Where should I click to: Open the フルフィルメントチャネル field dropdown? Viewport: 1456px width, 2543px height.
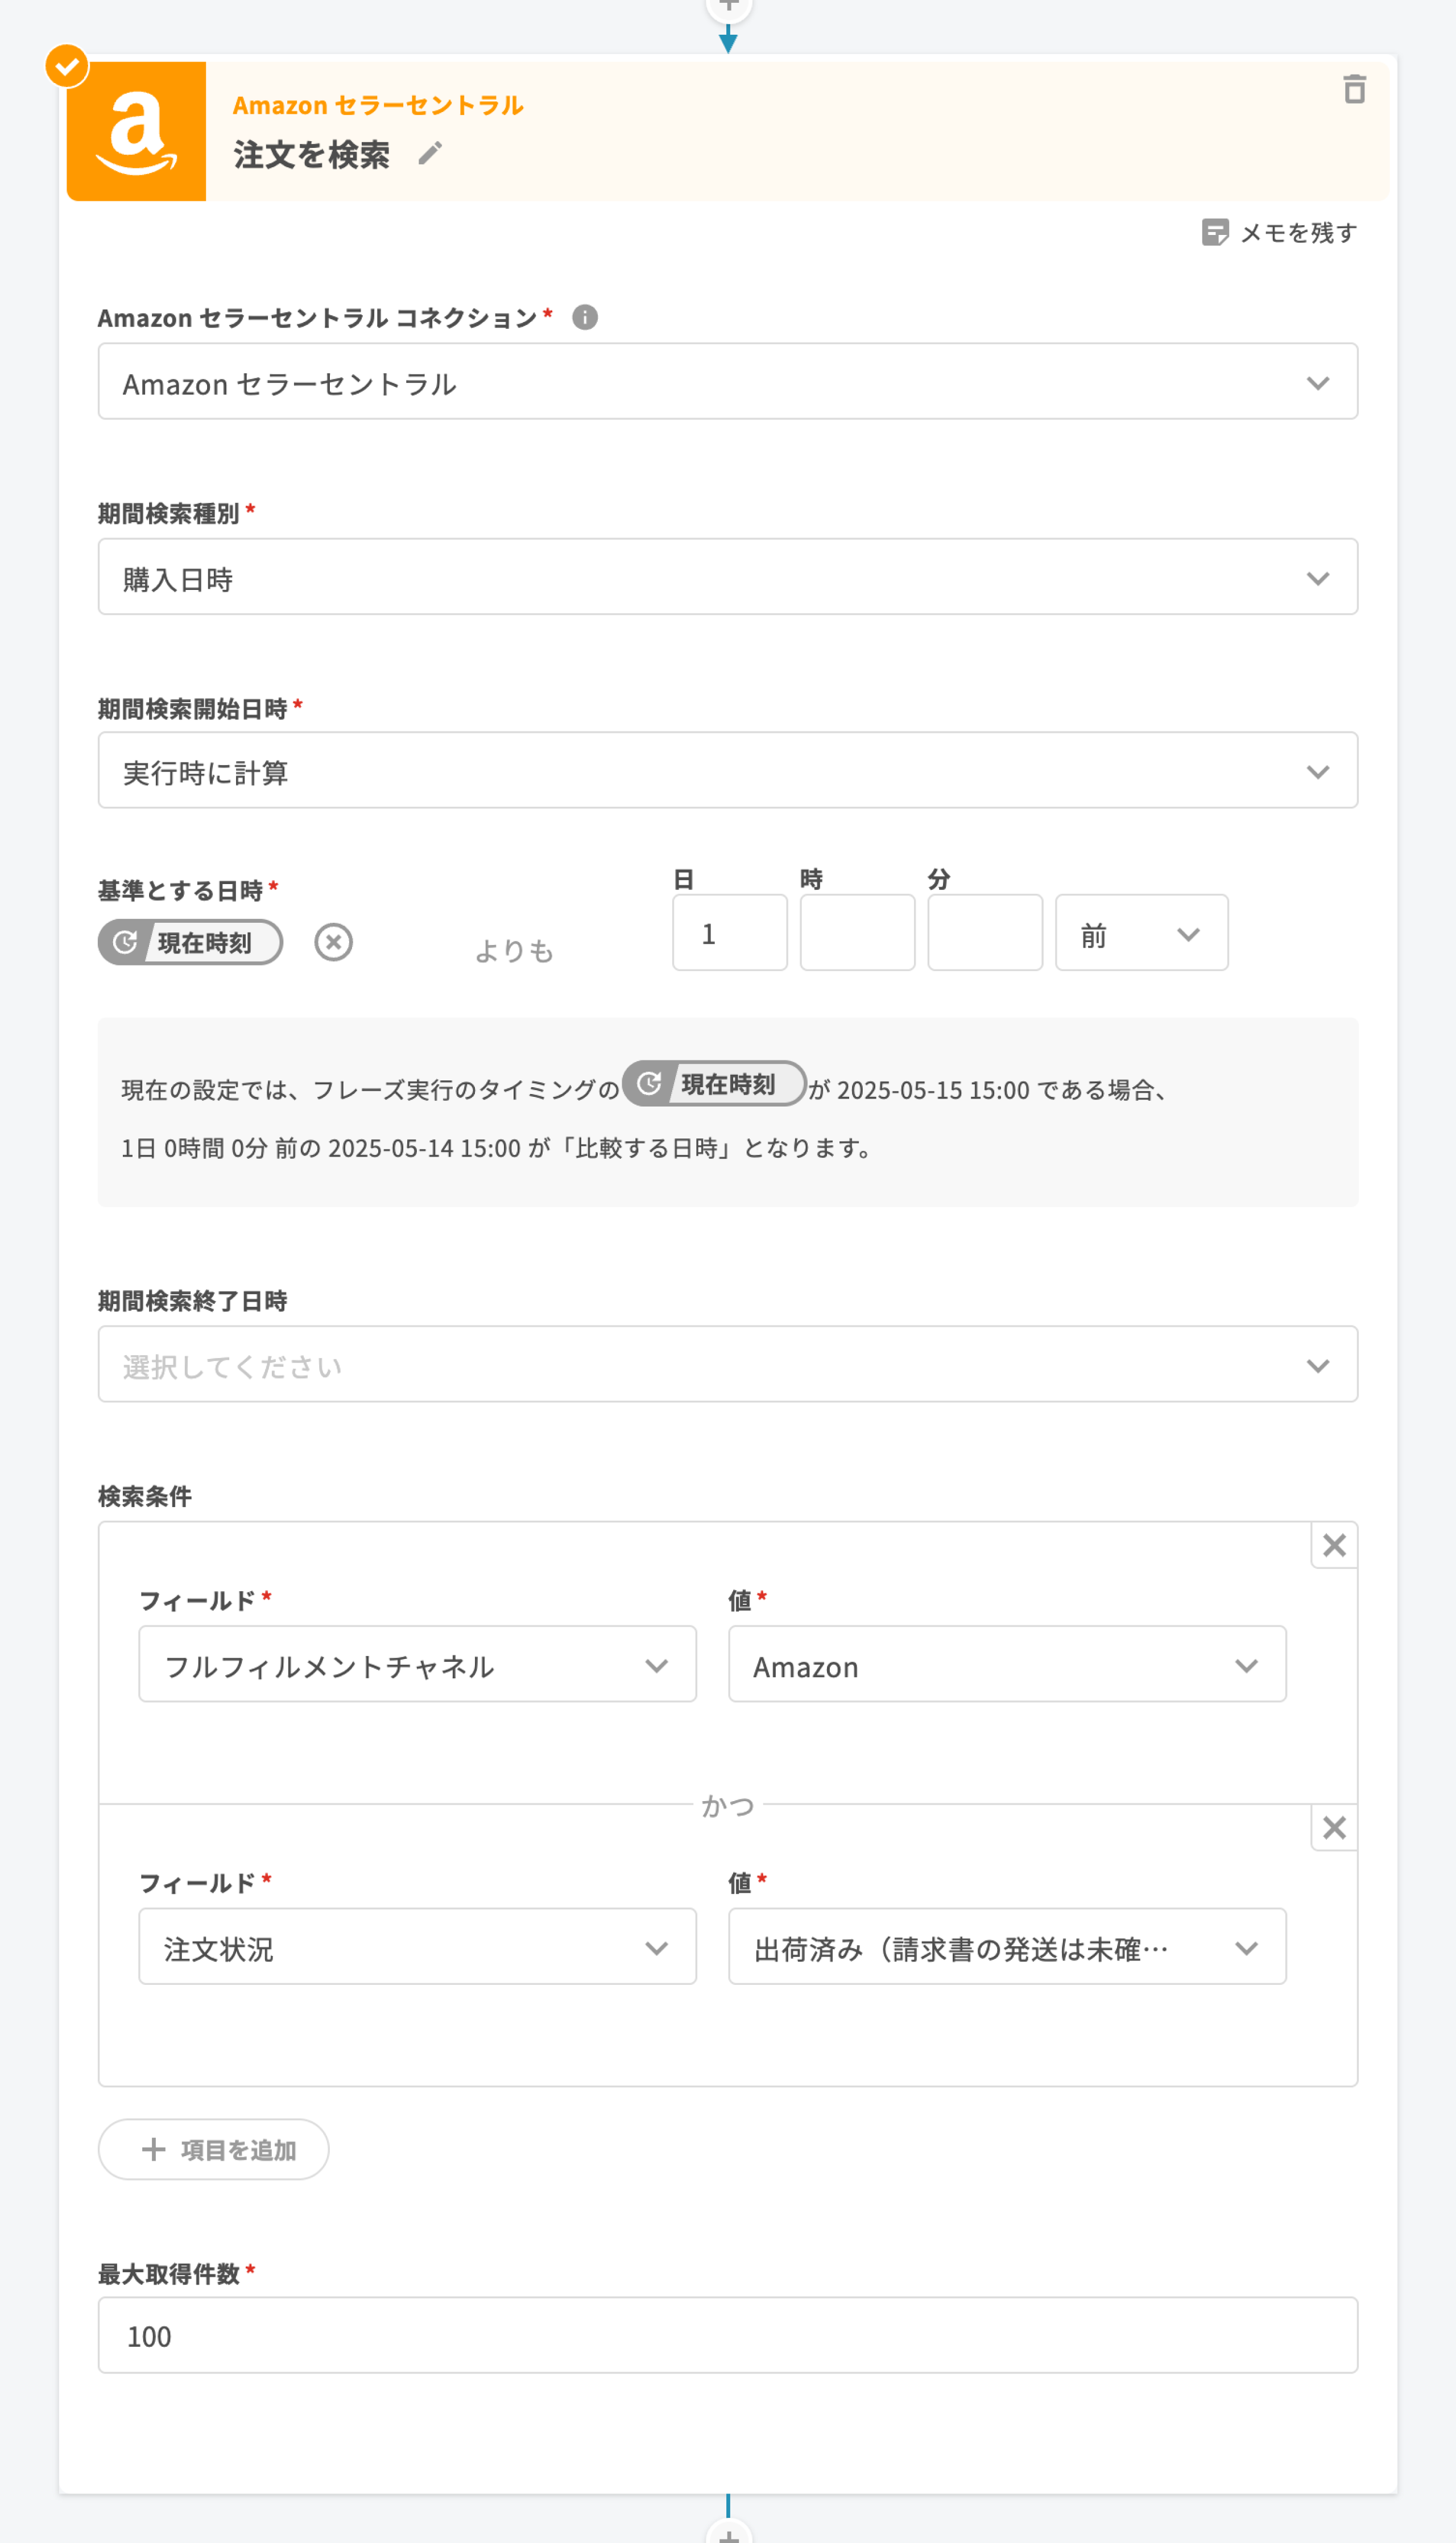417,1665
